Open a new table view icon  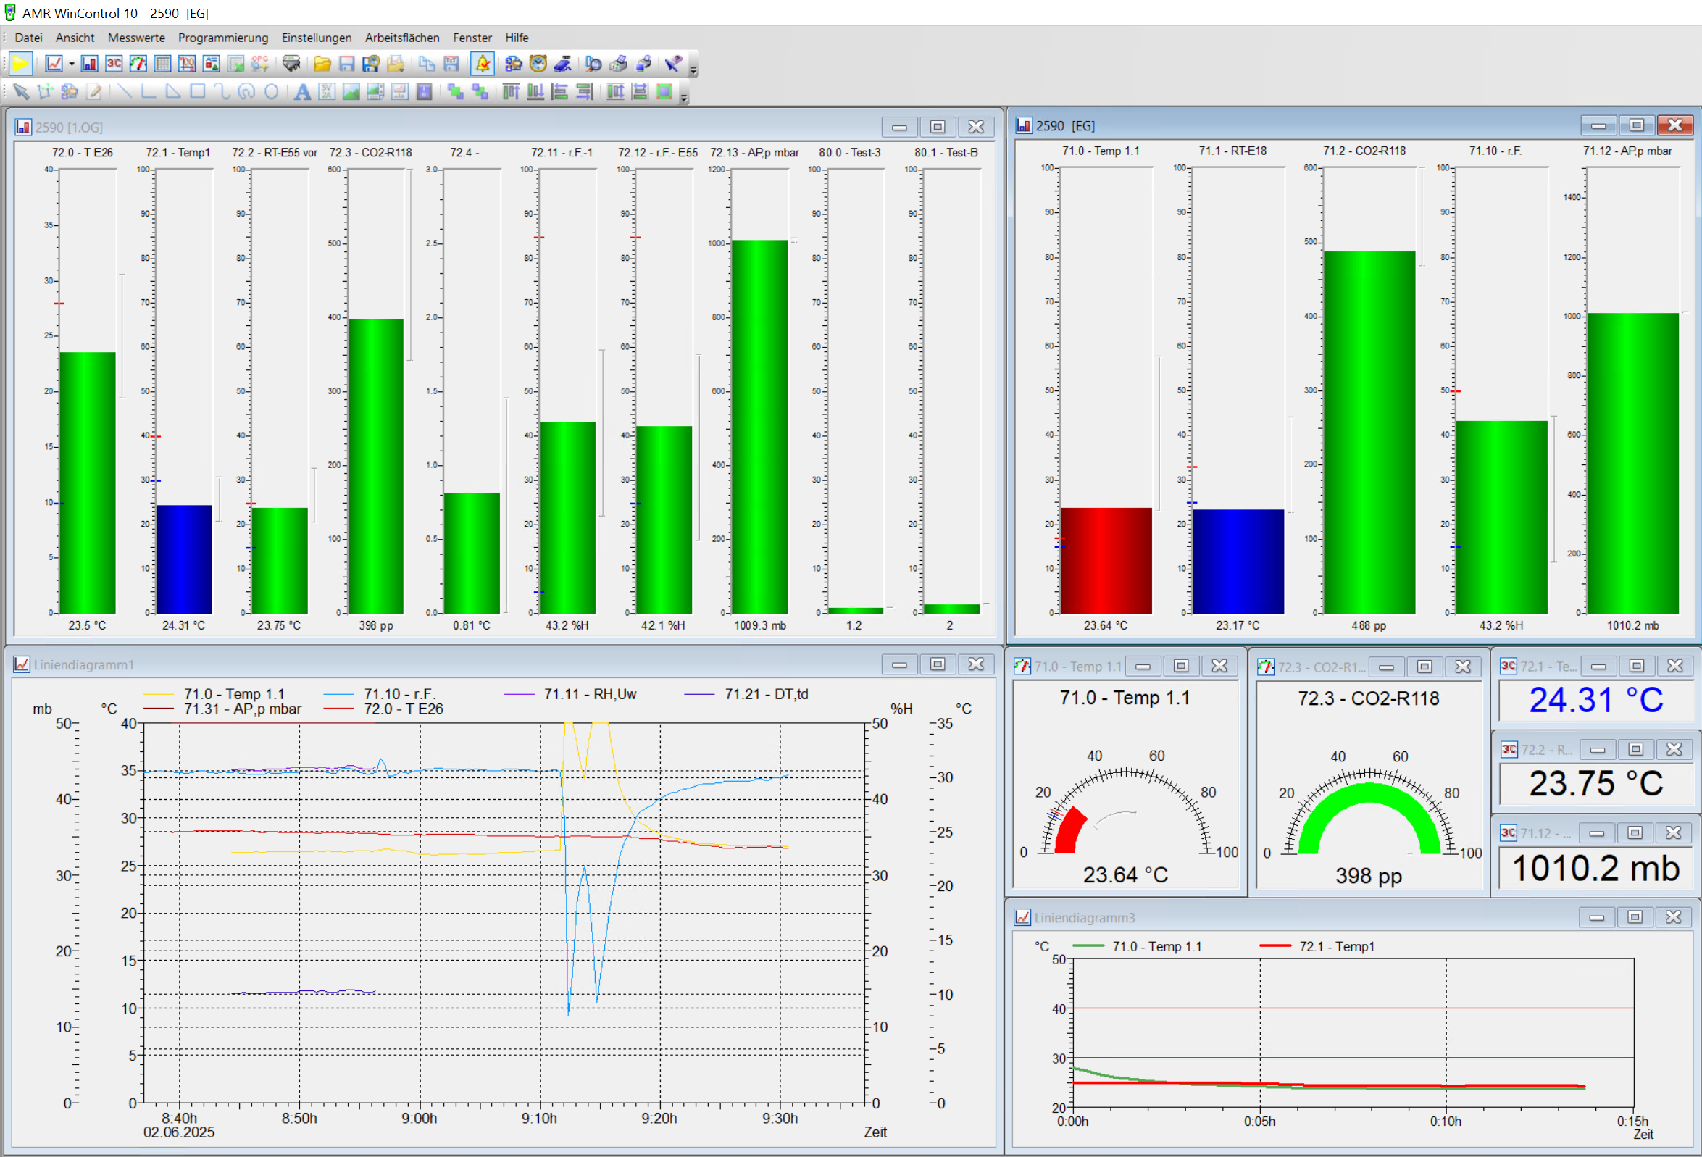(x=162, y=64)
